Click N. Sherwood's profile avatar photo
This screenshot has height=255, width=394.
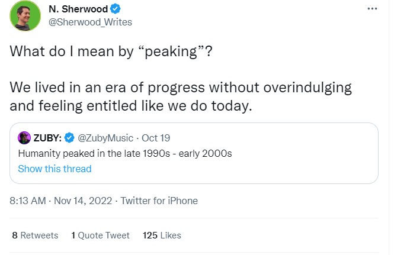[25, 16]
